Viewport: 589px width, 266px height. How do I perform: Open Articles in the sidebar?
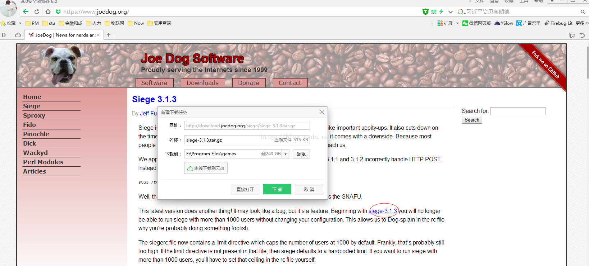35,171
